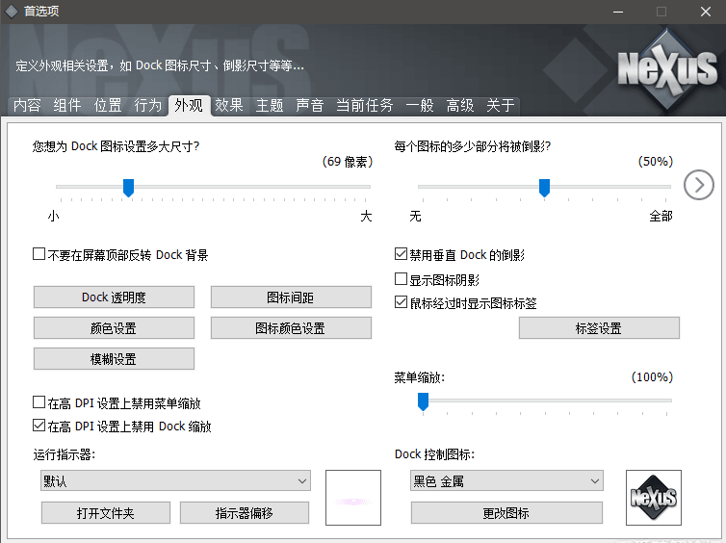Click the running indicator preview image

pyautogui.click(x=353, y=498)
